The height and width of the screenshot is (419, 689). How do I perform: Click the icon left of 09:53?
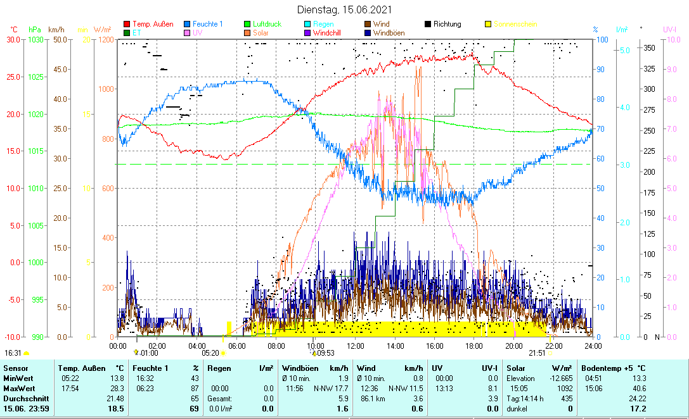314,353
